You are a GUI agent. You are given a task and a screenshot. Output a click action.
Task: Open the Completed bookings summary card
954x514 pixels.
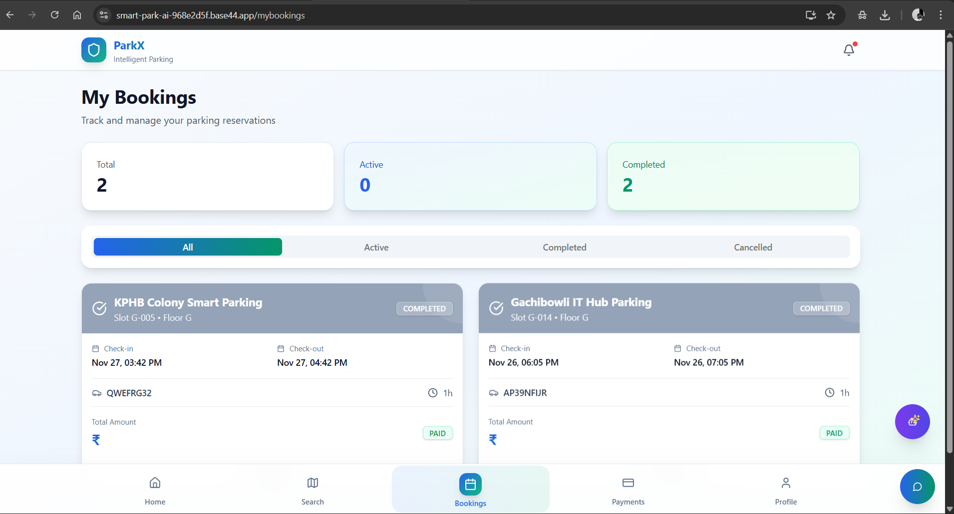(x=733, y=177)
